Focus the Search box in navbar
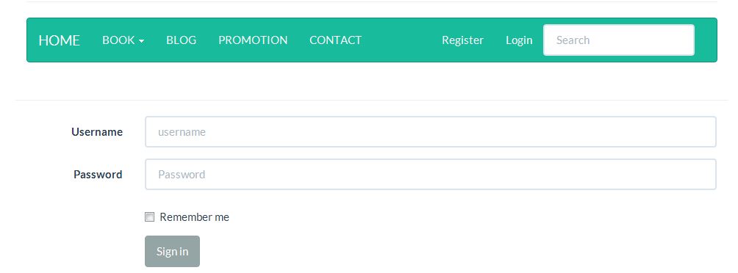 pos(619,40)
